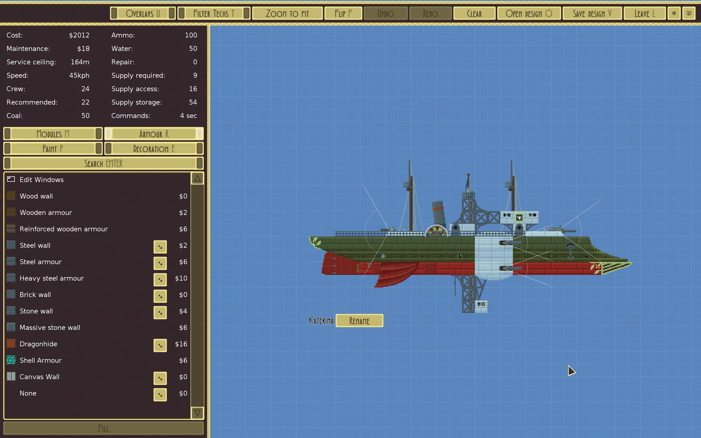Click the Supply storage value 54
The image size is (701, 438).
(193, 102)
